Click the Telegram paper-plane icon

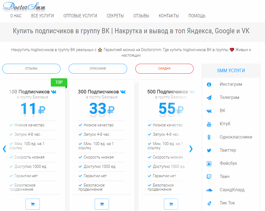tap(209, 98)
